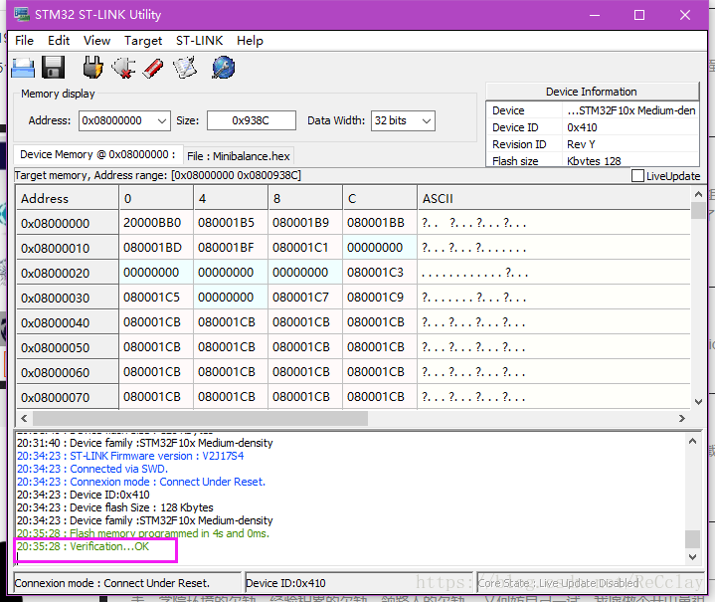The width and height of the screenshot is (715, 602).
Task: Open the Target menu
Action: click(143, 41)
